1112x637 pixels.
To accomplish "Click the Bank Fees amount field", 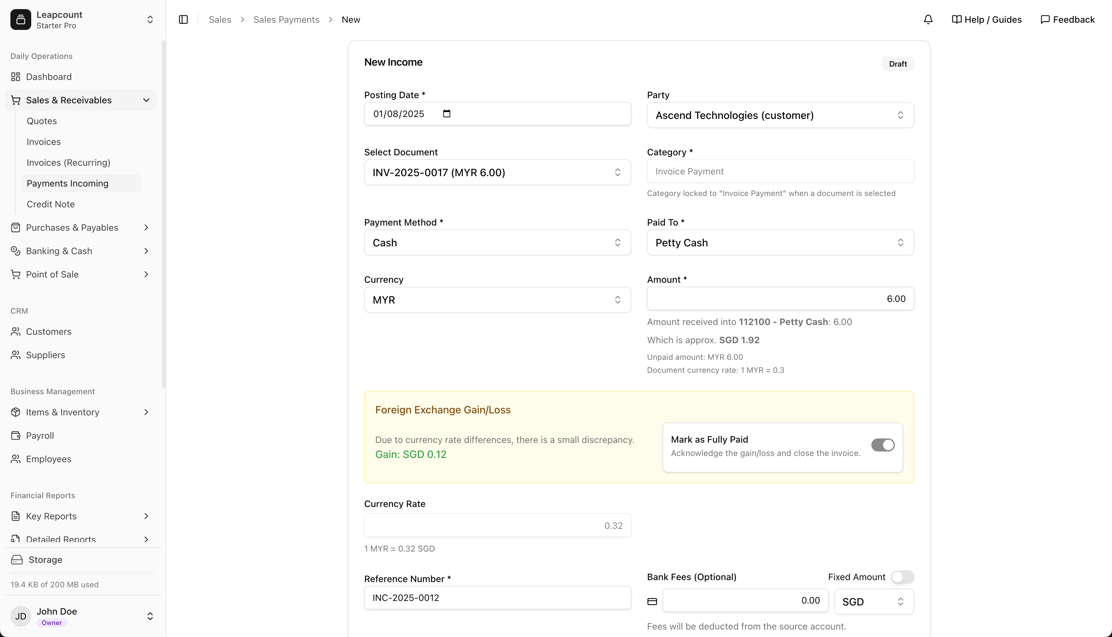I will click(745, 600).
